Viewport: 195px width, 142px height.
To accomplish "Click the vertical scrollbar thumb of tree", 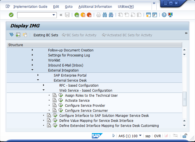I will coord(185,99).
